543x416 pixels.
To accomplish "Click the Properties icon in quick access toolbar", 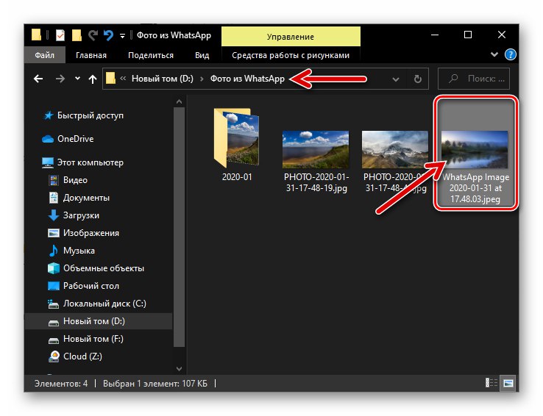I will [x=60, y=35].
